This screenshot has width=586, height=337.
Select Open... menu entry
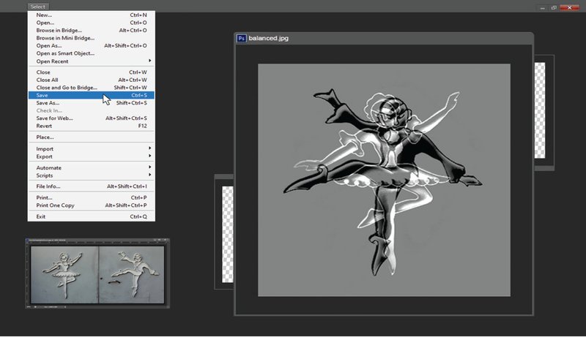point(91,23)
